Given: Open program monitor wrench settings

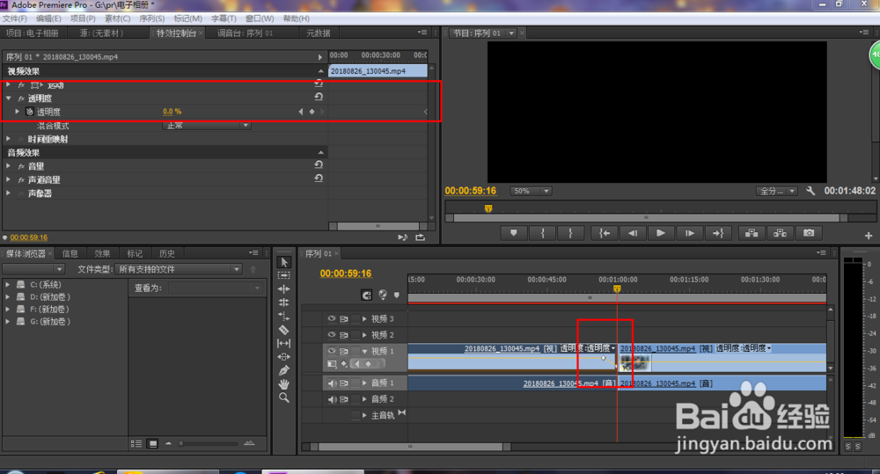Looking at the screenshot, I should click(x=810, y=191).
